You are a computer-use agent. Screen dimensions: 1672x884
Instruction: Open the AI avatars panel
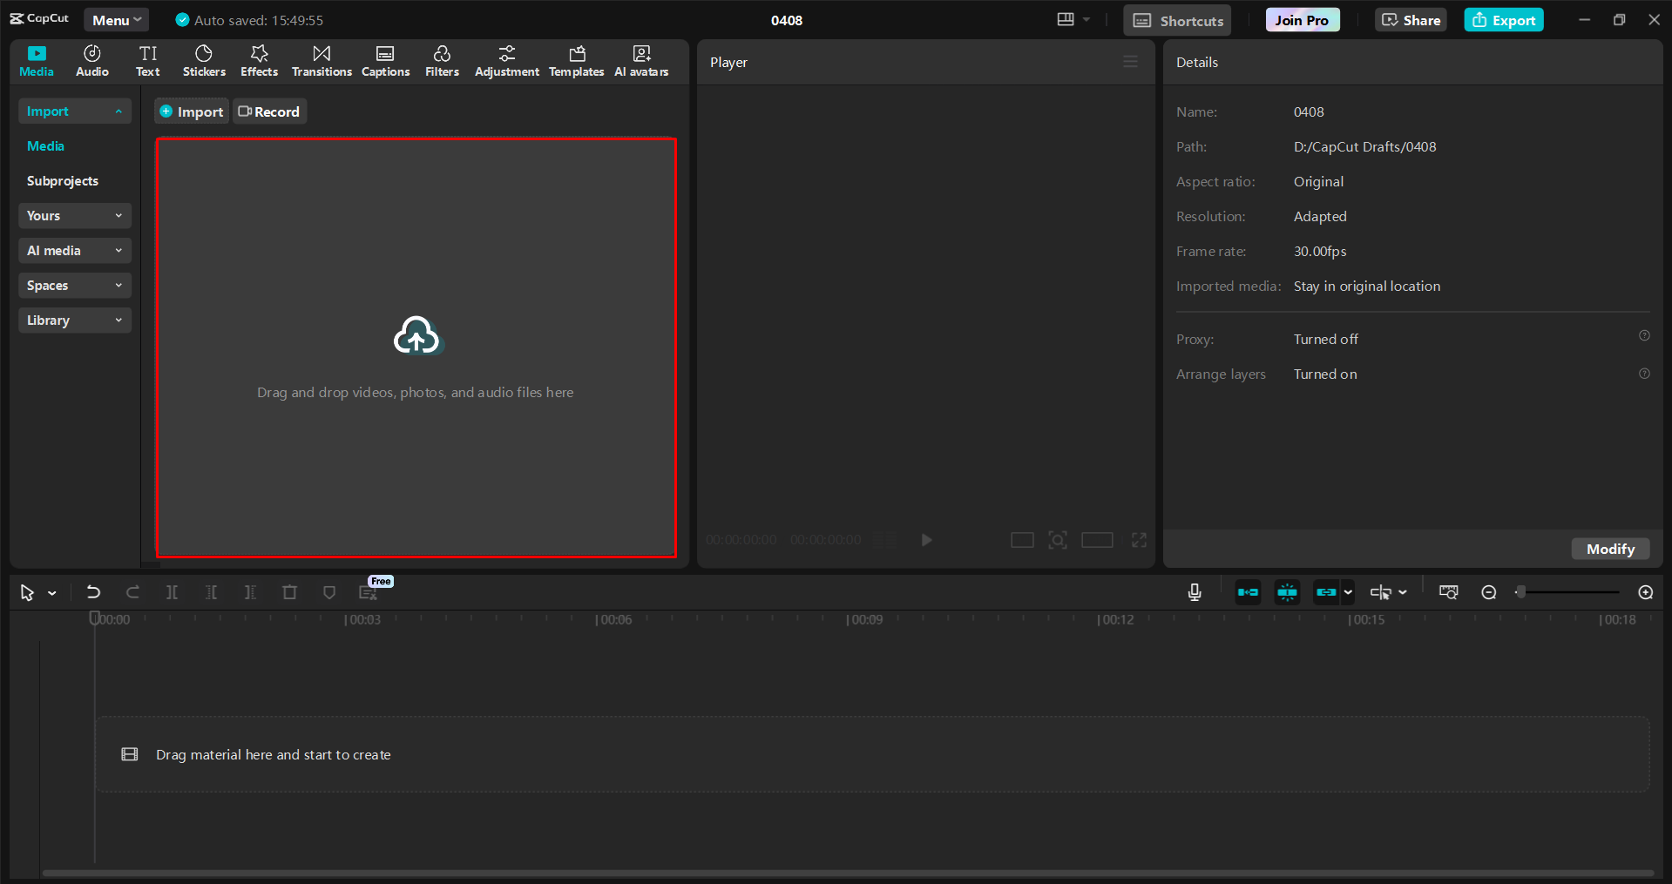click(640, 61)
